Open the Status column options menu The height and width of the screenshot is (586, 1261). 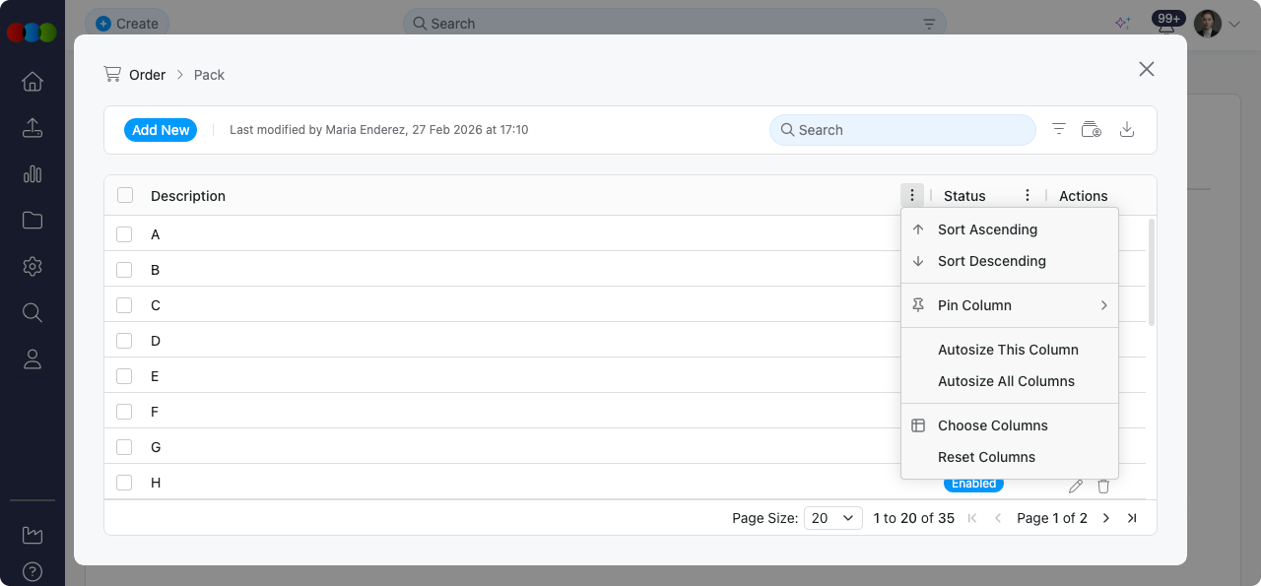pos(1027,195)
